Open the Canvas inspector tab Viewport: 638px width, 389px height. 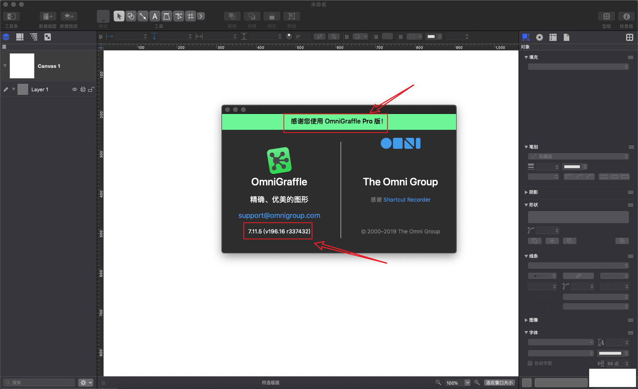pos(553,37)
